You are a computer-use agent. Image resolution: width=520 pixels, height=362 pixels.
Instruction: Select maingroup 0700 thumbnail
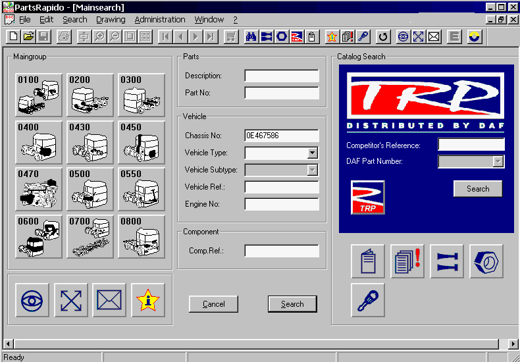point(90,237)
